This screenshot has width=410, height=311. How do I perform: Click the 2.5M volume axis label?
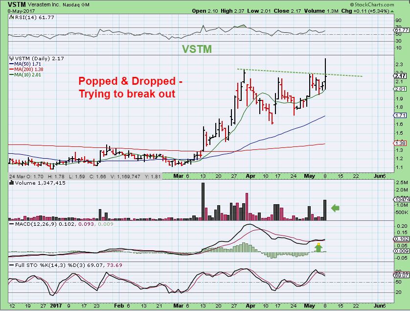click(402, 183)
